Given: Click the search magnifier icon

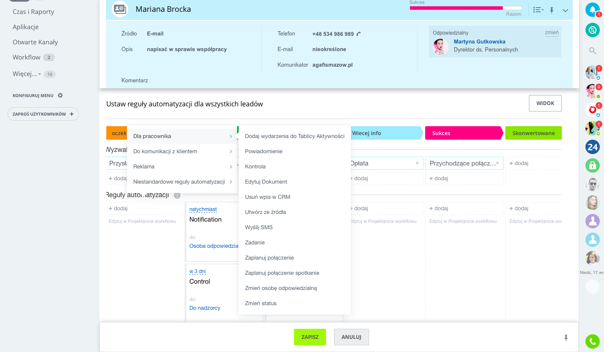Looking at the screenshot, I should 593,51.
